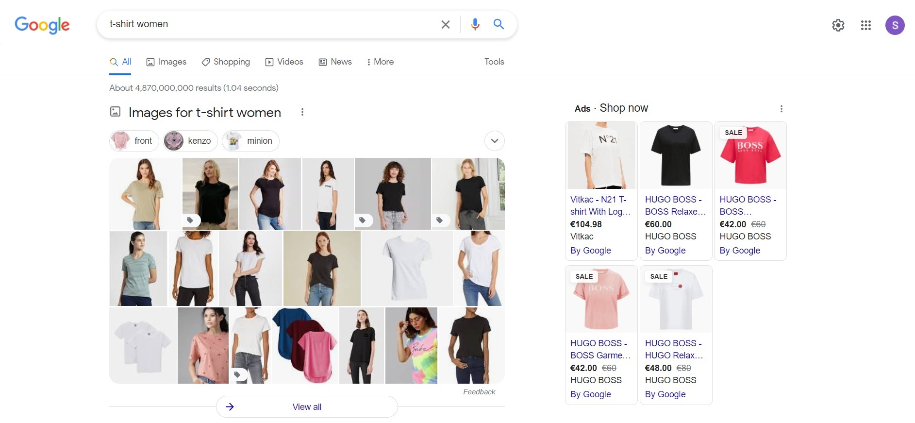Click the results count text
Screen dimensions: 915x423
(194, 88)
